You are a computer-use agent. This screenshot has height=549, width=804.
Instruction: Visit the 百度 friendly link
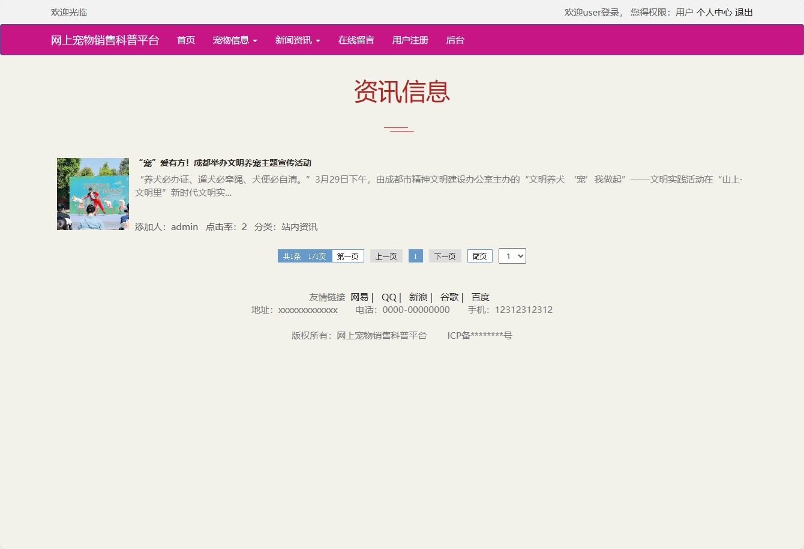(x=480, y=297)
